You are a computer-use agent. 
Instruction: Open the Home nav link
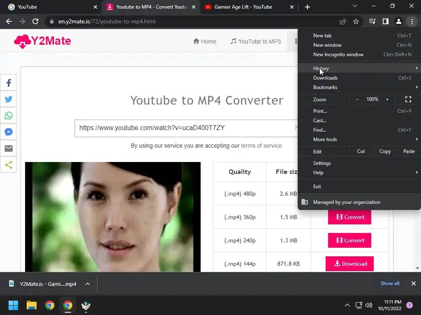(205, 41)
